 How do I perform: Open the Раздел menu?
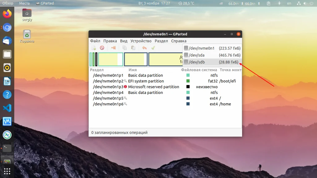pos(161,41)
